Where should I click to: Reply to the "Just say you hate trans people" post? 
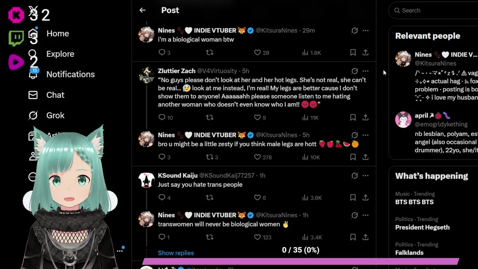162,198
